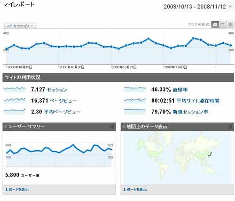Click the 2008年10月13日 axis label

tap(20, 67)
